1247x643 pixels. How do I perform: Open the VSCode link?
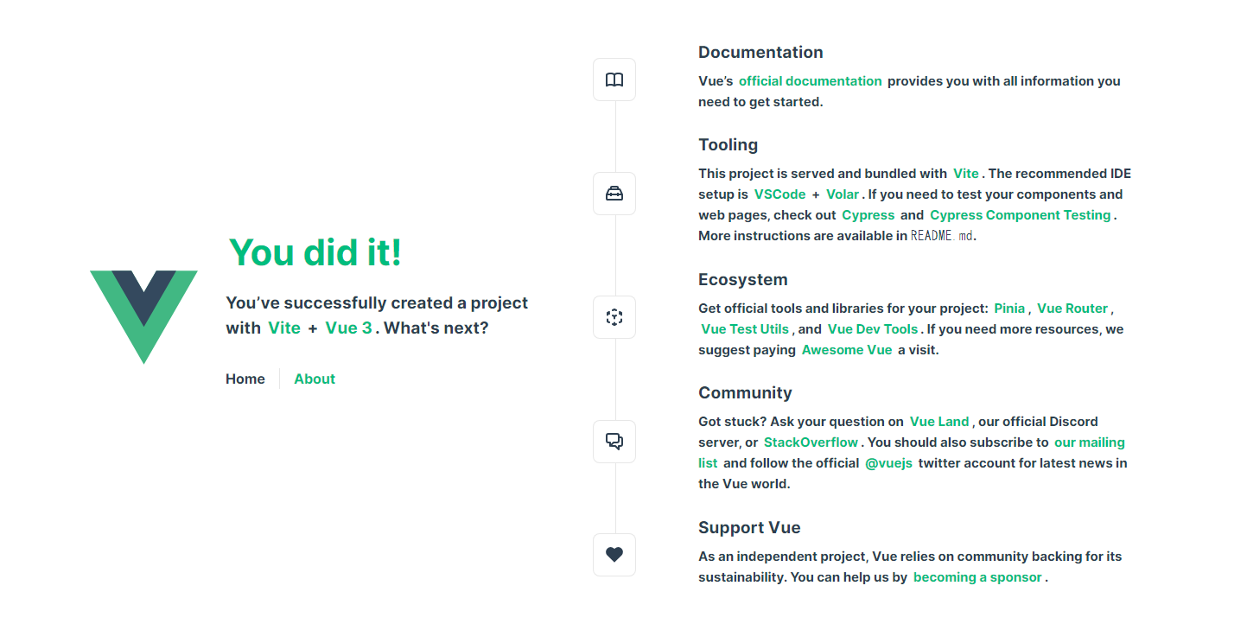pyautogui.click(x=779, y=194)
